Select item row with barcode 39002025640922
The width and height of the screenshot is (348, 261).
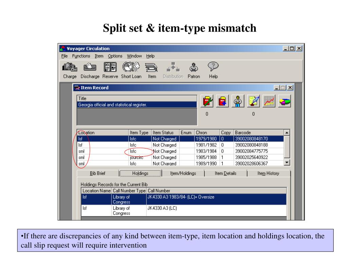point(251,157)
